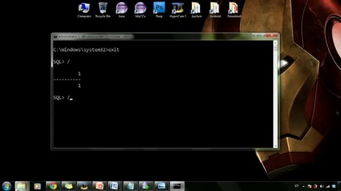Viewport: 341px width, 191px height.
Task: Click the console scrollbar up arrow
Action: [275, 42]
